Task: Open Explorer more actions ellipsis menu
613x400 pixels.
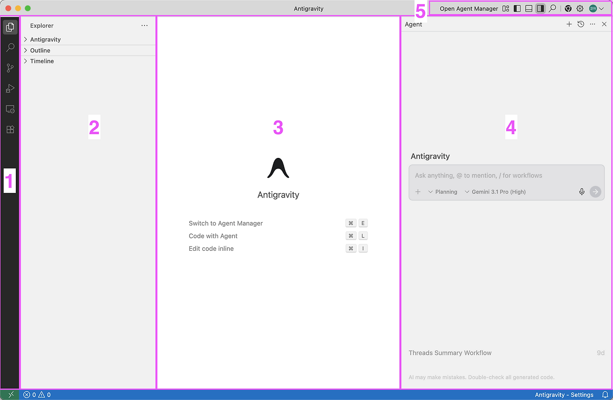Action: coord(145,25)
